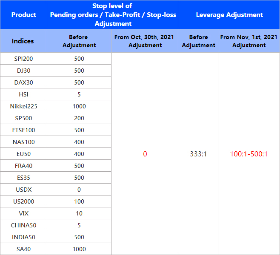Click the Nikkei225 stop level value 1000
The height and width of the screenshot is (255, 280).
click(x=79, y=106)
